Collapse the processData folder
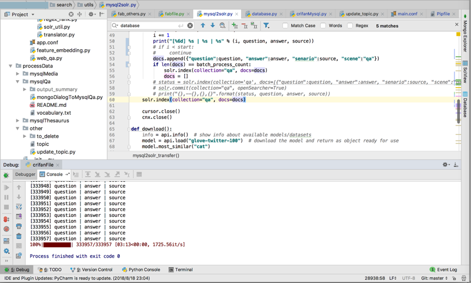This screenshot has height=283, width=471. pyautogui.click(x=10, y=66)
